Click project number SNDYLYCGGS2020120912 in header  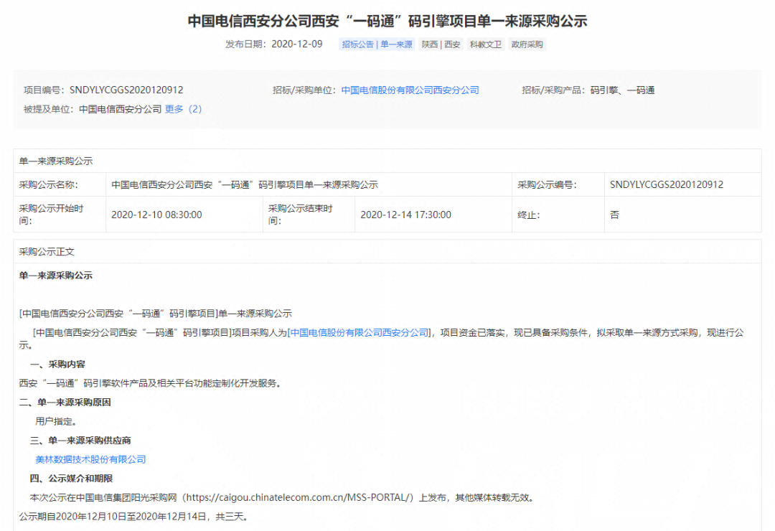point(126,90)
